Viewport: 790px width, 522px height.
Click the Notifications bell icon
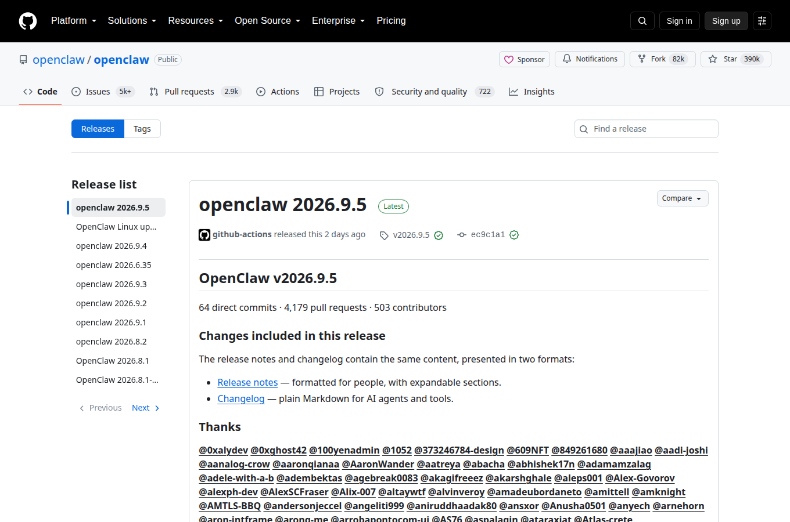tap(567, 59)
